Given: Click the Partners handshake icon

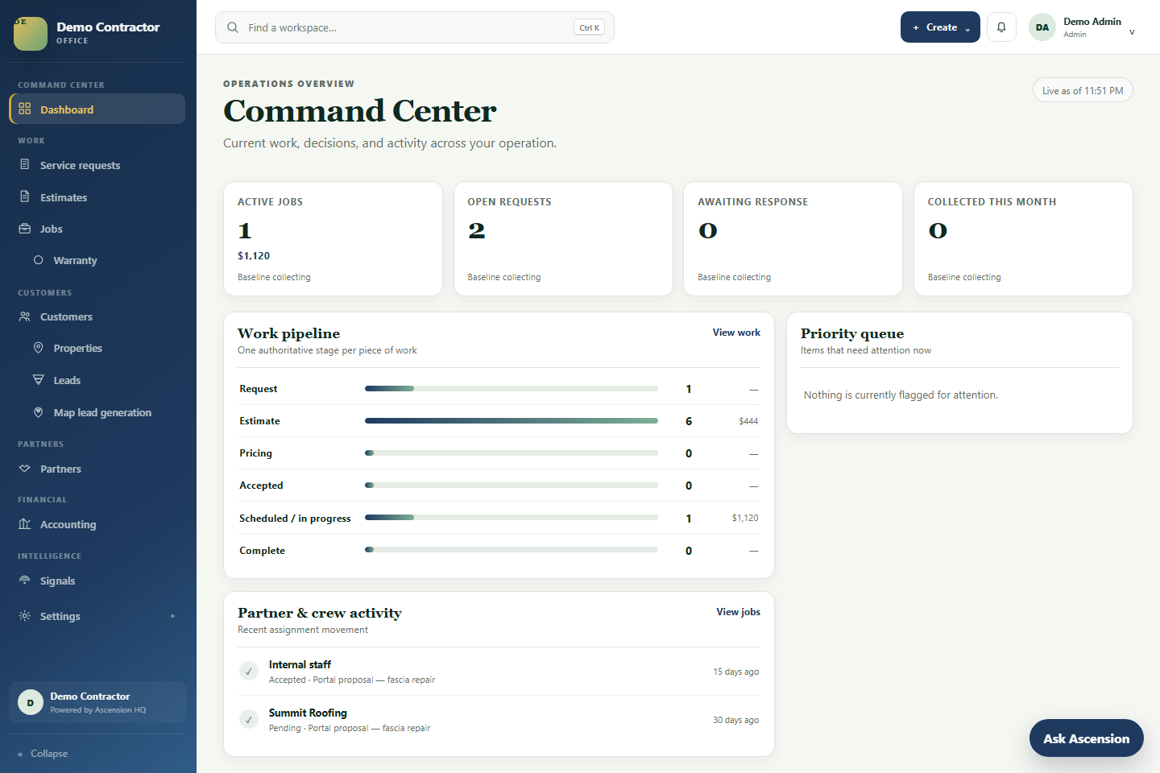Looking at the screenshot, I should point(25,469).
